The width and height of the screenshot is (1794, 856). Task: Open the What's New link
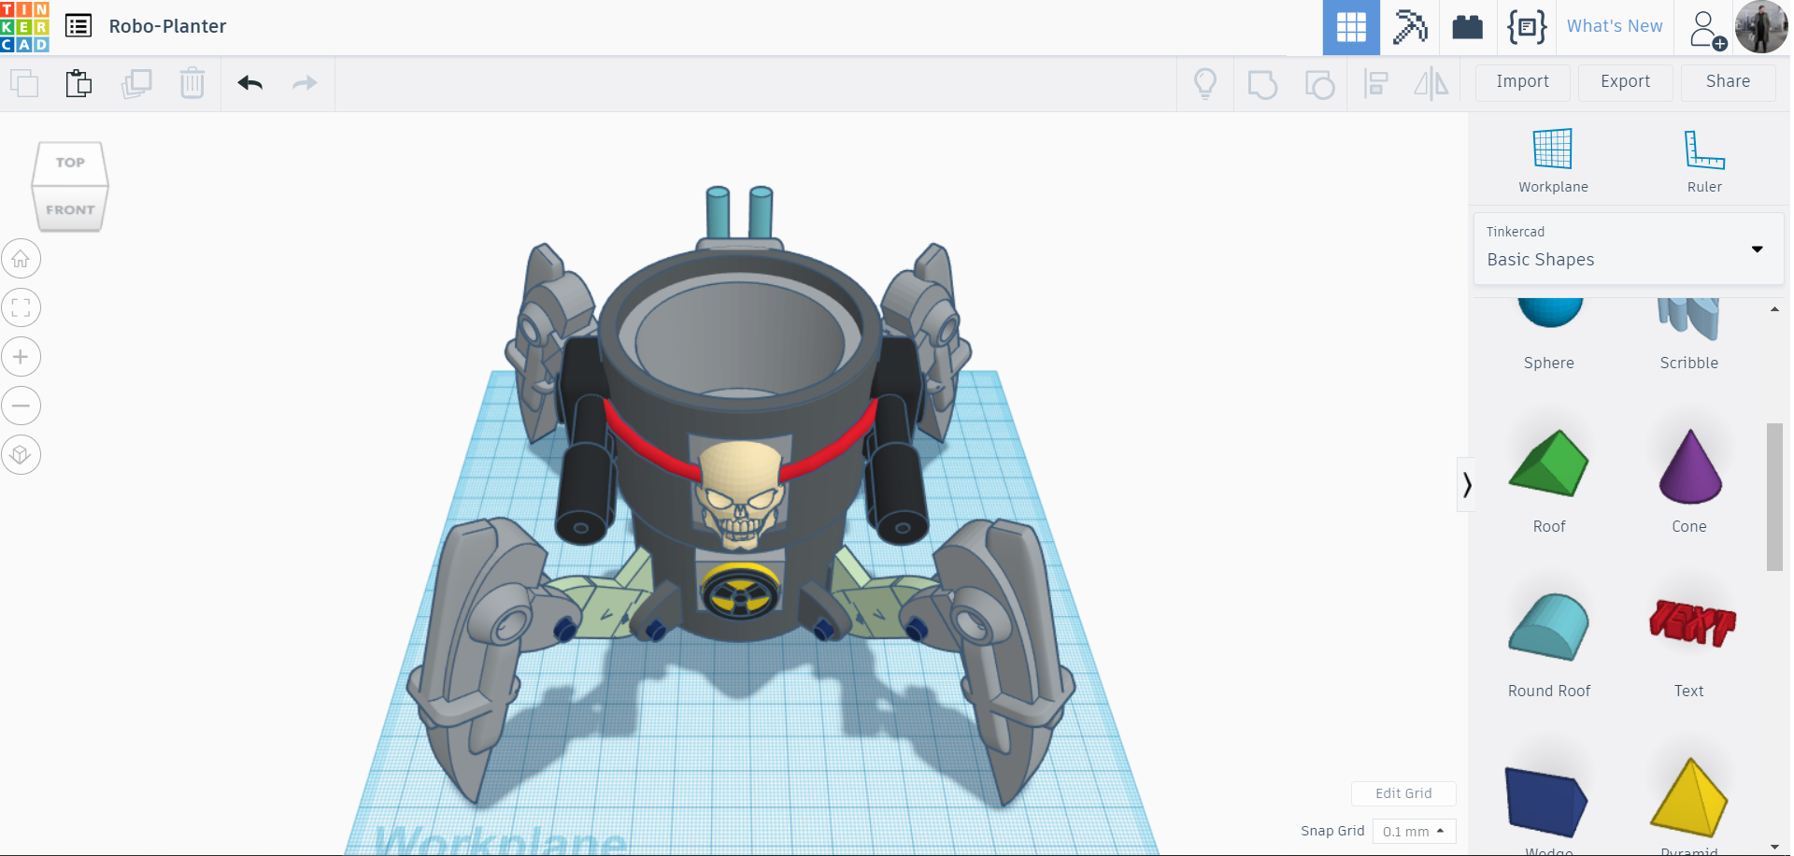click(1615, 26)
